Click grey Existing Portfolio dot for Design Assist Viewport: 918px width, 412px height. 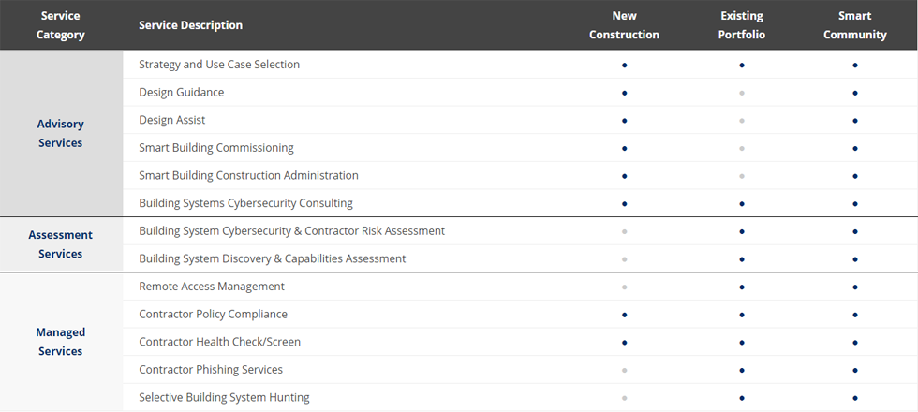pos(742,121)
